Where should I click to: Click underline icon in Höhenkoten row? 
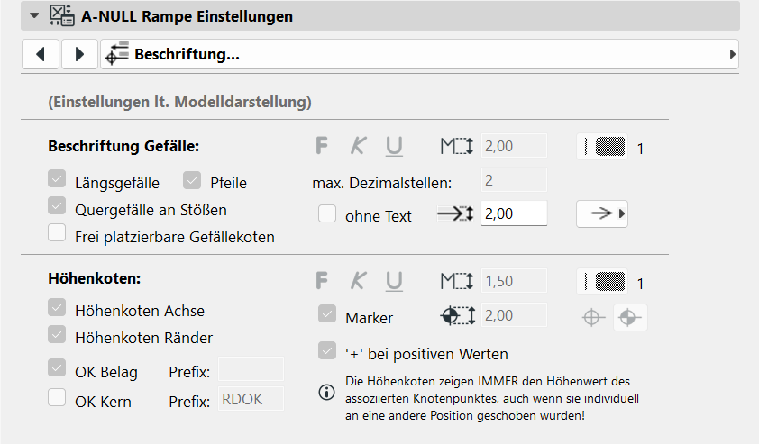point(394,281)
